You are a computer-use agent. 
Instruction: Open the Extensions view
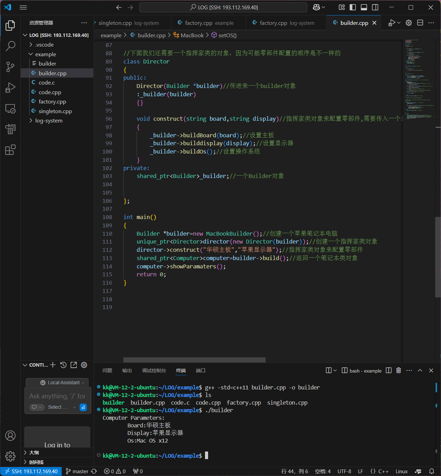tap(10, 150)
